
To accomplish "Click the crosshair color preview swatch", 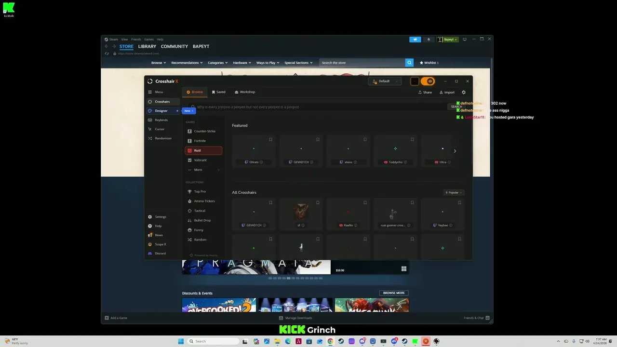I will coord(415,81).
